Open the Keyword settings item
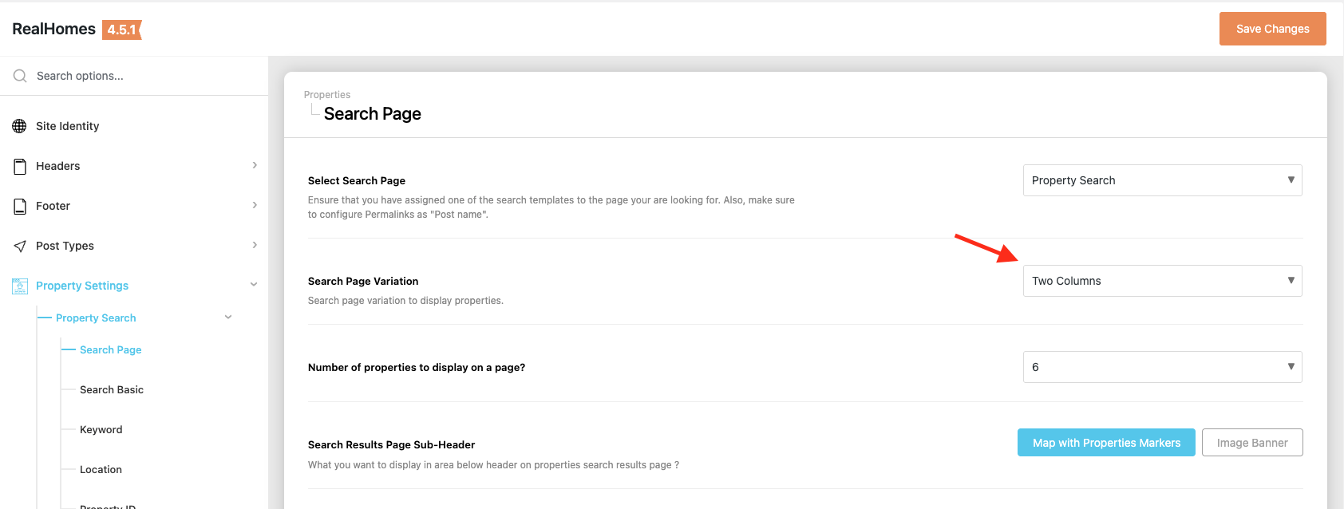1344x509 pixels. tap(101, 429)
